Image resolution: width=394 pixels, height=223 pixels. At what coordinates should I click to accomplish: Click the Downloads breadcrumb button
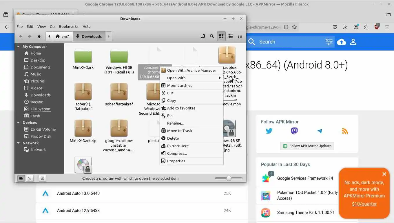click(x=89, y=36)
